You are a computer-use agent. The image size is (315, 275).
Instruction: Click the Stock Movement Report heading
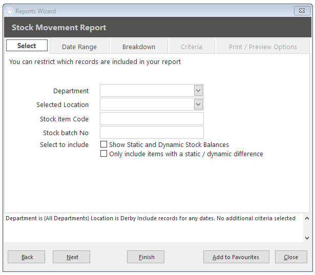tap(59, 27)
